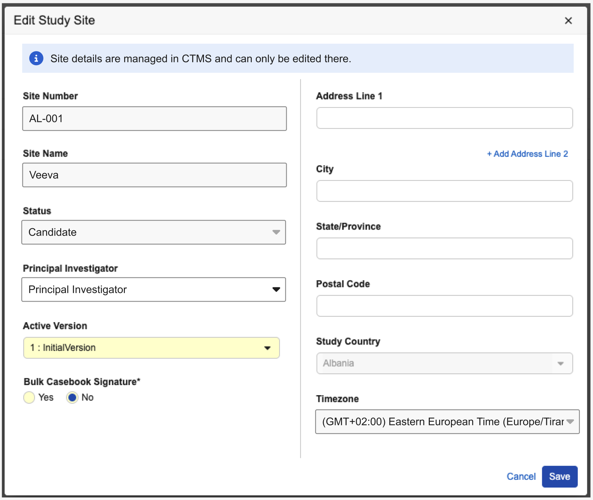The image size is (593, 500).
Task: Click the blue info icon in banner
Action: coord(36,58)
